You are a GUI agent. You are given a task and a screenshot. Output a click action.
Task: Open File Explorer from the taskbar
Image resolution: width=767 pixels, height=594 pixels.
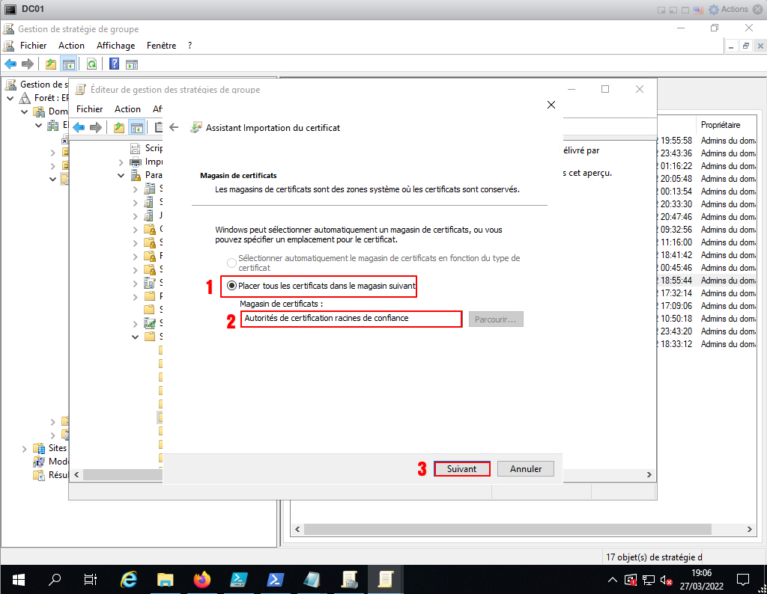[x=166, y=579]
